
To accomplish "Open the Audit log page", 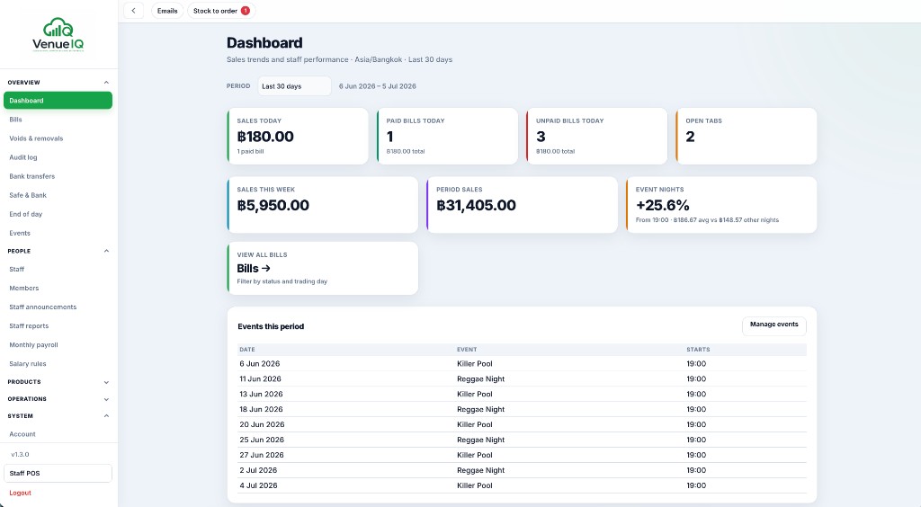I will coord(58,157).
